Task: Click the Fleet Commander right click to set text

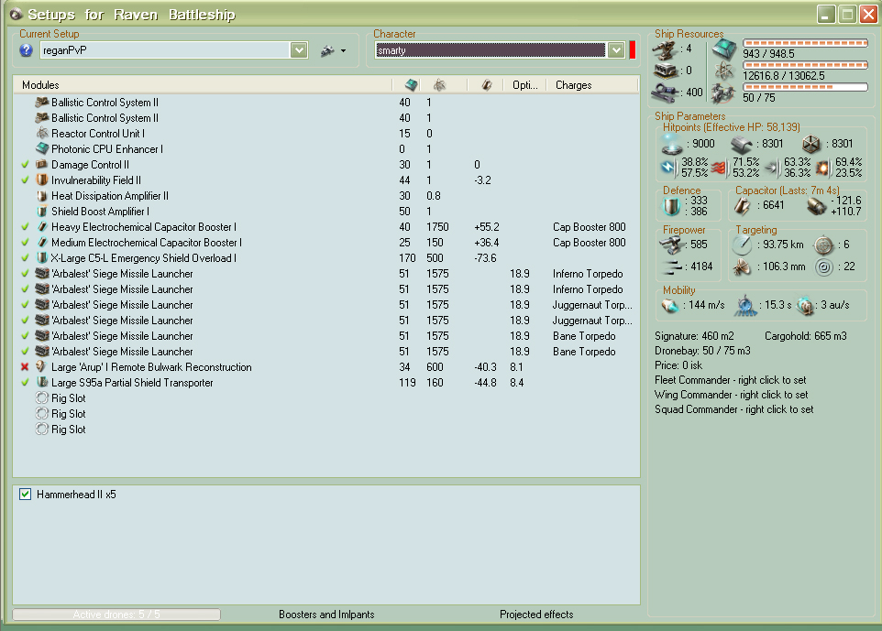Action: 731,380
